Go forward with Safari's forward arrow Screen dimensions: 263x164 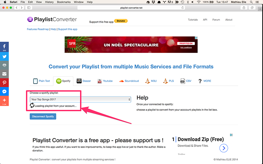(x=21, y=8)
